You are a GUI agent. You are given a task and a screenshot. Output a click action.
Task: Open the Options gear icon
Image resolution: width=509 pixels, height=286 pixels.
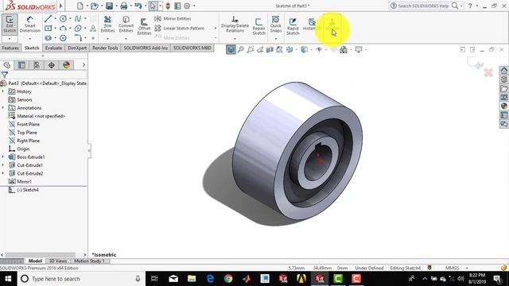tap(187, 6)
